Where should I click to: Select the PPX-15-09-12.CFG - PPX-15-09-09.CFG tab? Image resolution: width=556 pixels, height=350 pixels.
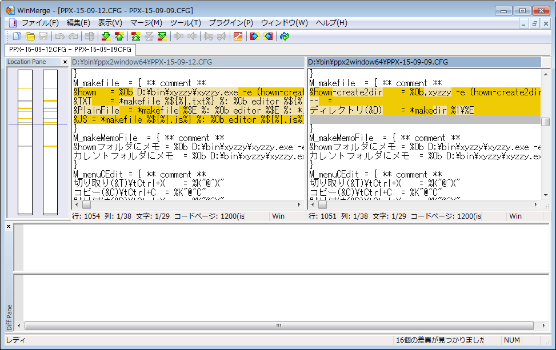click(x=70, y=50)
